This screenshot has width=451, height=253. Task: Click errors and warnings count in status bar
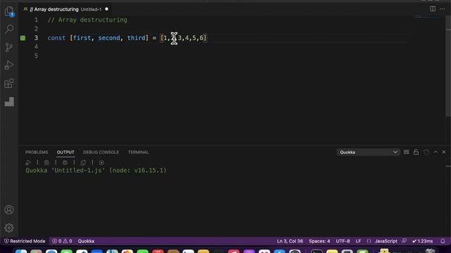[62, 241]
